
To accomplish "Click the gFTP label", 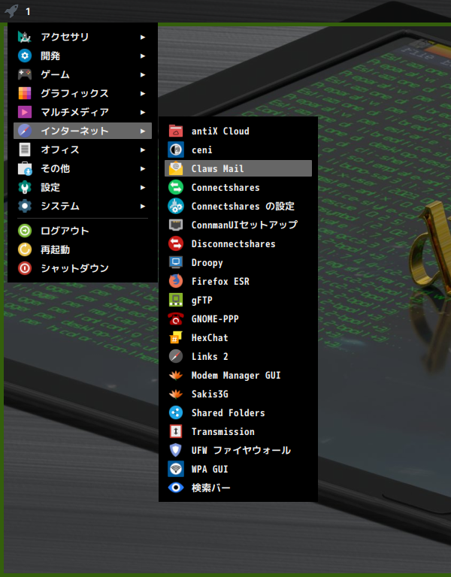I will point(201,301).
